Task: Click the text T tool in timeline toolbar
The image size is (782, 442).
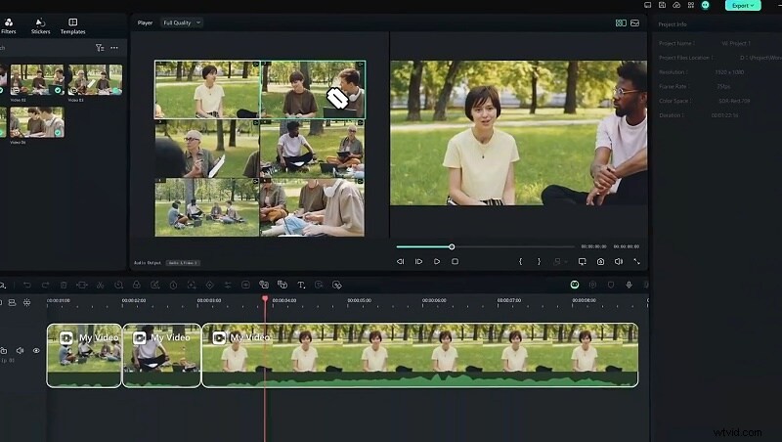Action: pyautogui.click(x=301, y=285)
